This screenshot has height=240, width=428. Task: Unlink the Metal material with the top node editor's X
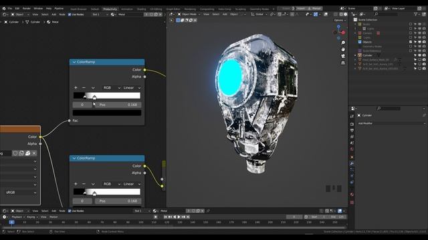pos(160,15)
